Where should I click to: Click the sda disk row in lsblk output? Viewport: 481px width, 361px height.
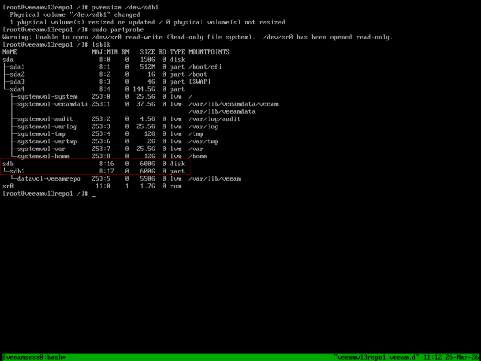[8, 59]
